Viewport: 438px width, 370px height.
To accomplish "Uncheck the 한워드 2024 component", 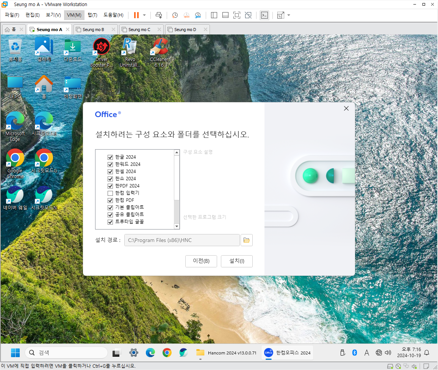I will point(110,164).
